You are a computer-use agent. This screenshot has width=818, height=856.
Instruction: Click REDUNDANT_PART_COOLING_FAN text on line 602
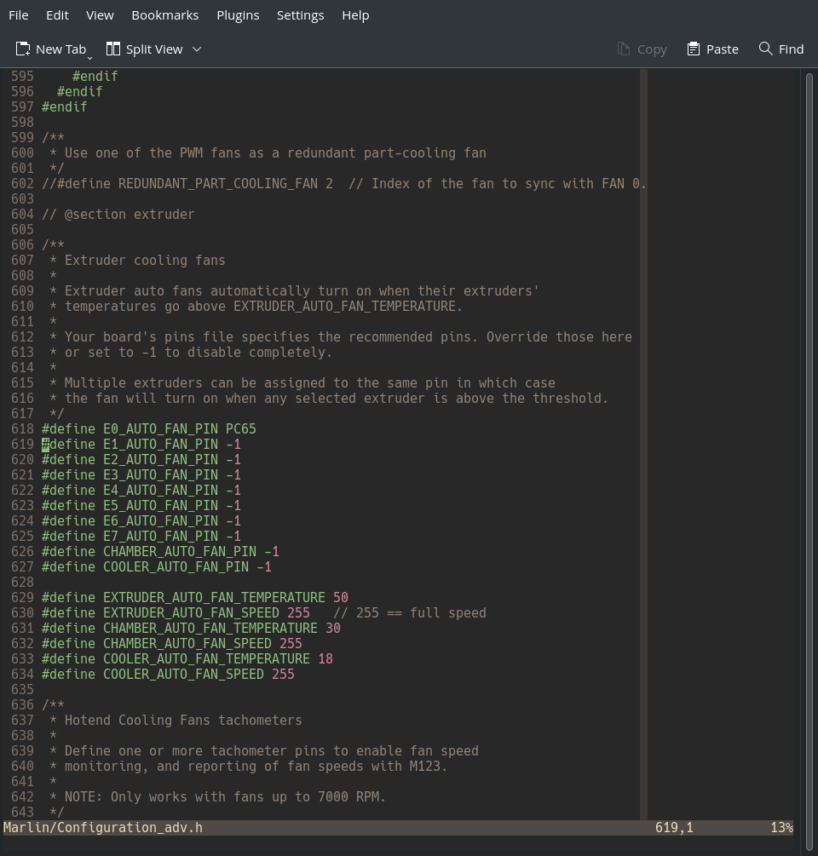[217, 184]
